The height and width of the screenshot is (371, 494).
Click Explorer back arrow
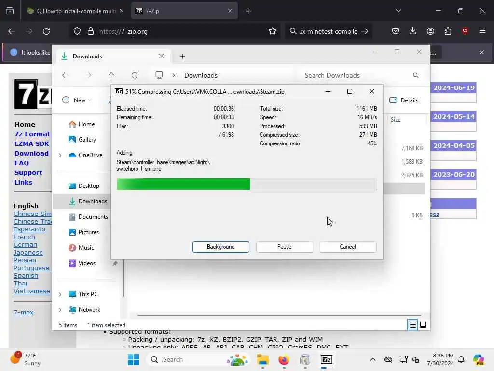pyautogui.click(x=65, y=75)
